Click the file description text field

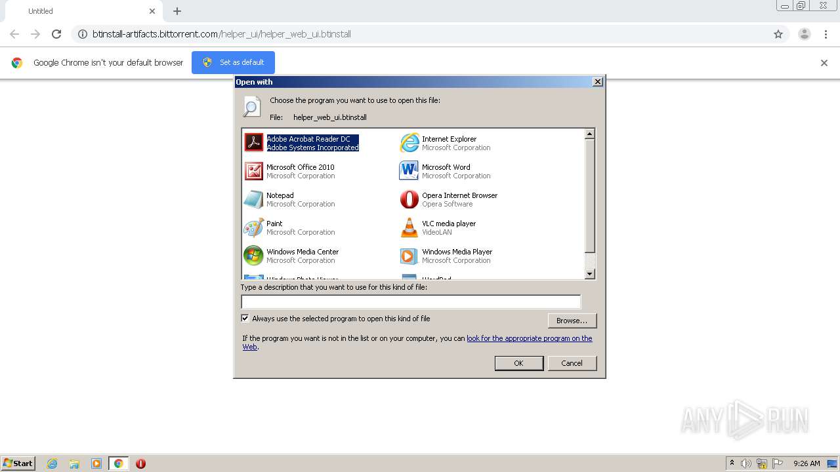(411, 302)
